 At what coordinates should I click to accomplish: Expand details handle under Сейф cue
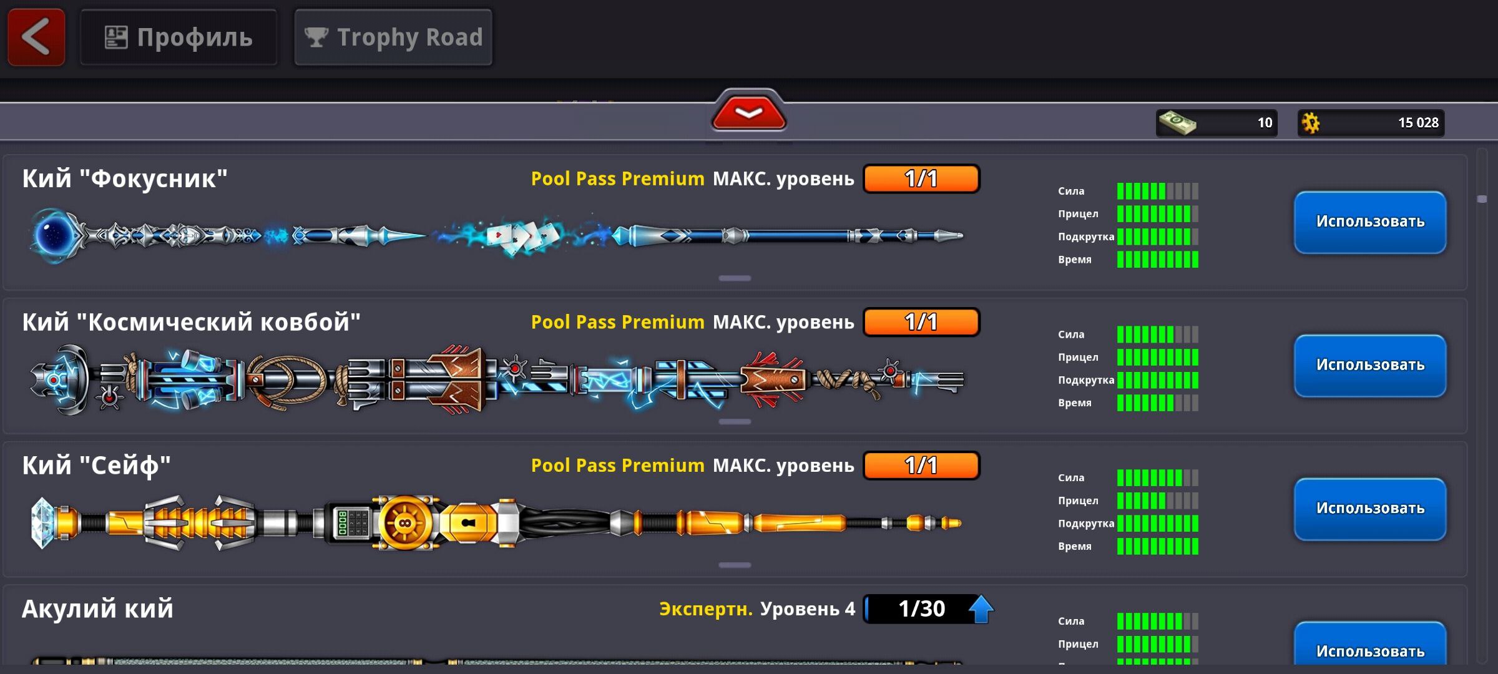735,565
